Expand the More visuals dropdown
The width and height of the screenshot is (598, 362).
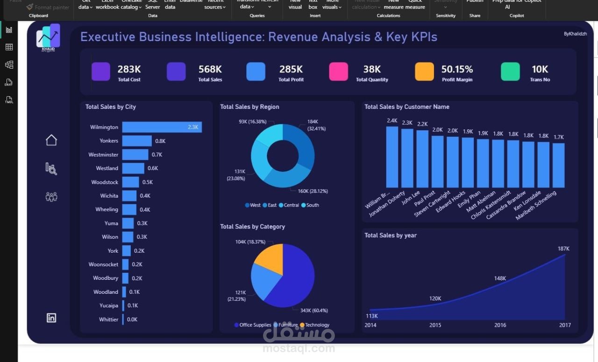(x=332, y=6)
